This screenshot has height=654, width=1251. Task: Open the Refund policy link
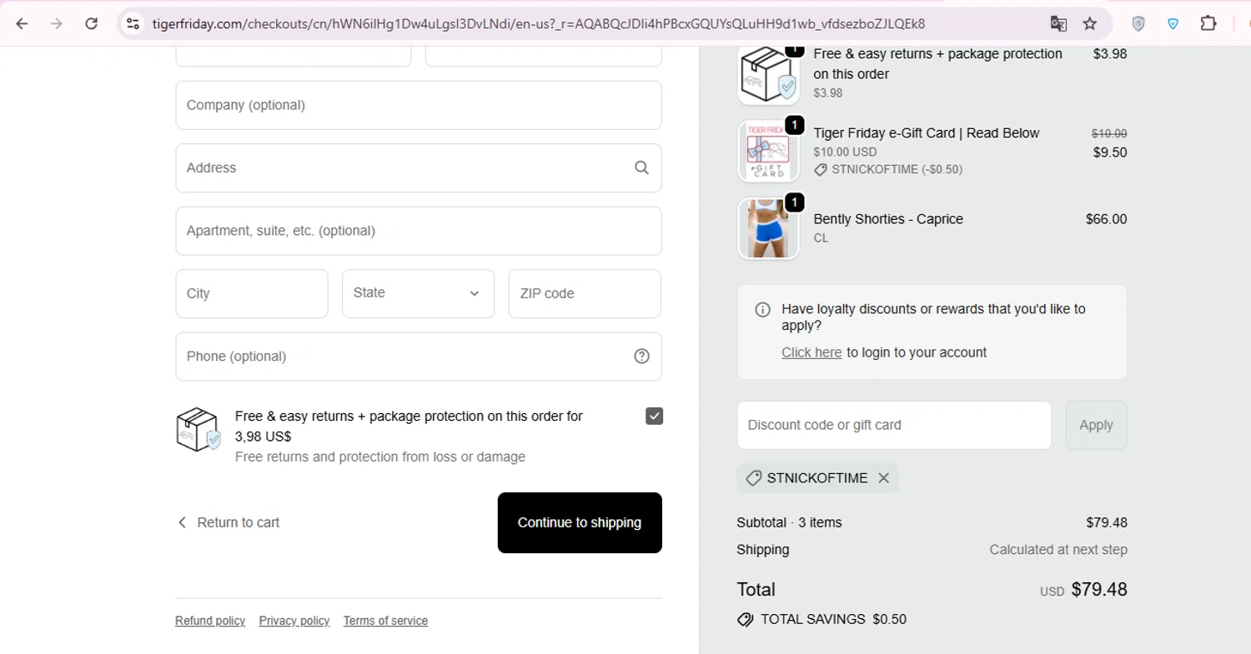[210, 621]
